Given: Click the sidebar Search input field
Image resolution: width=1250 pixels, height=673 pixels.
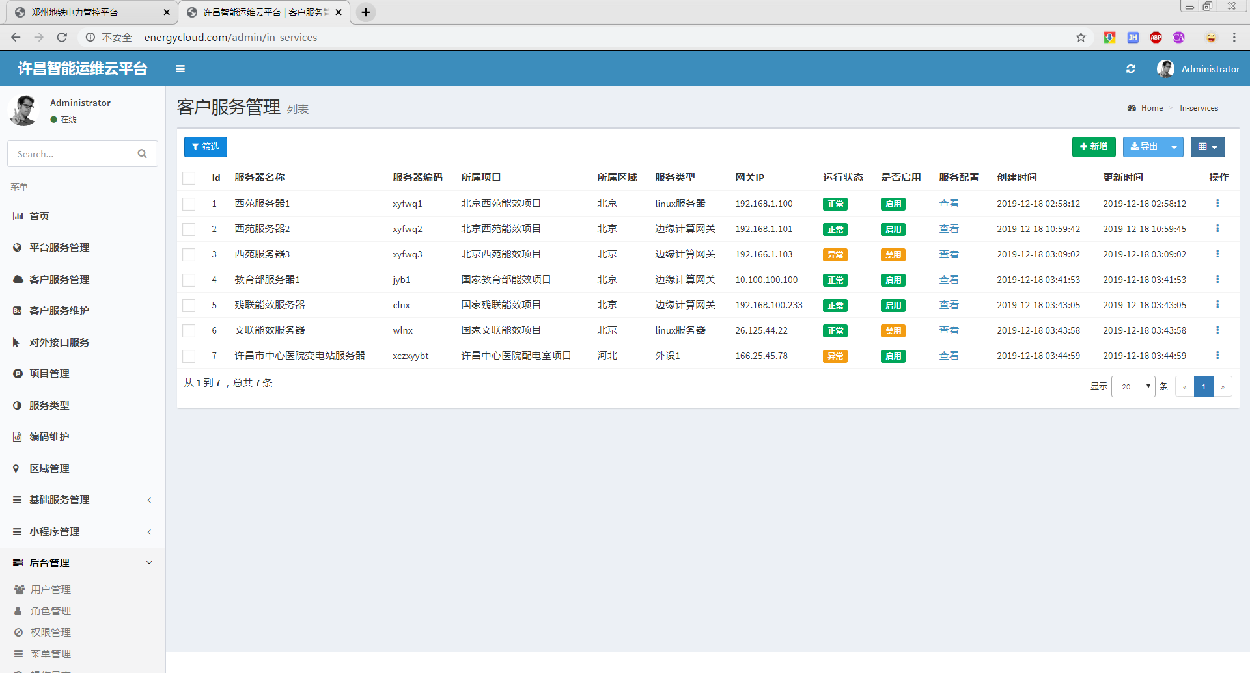Looking at the screenshot, I should coord(73,154).
